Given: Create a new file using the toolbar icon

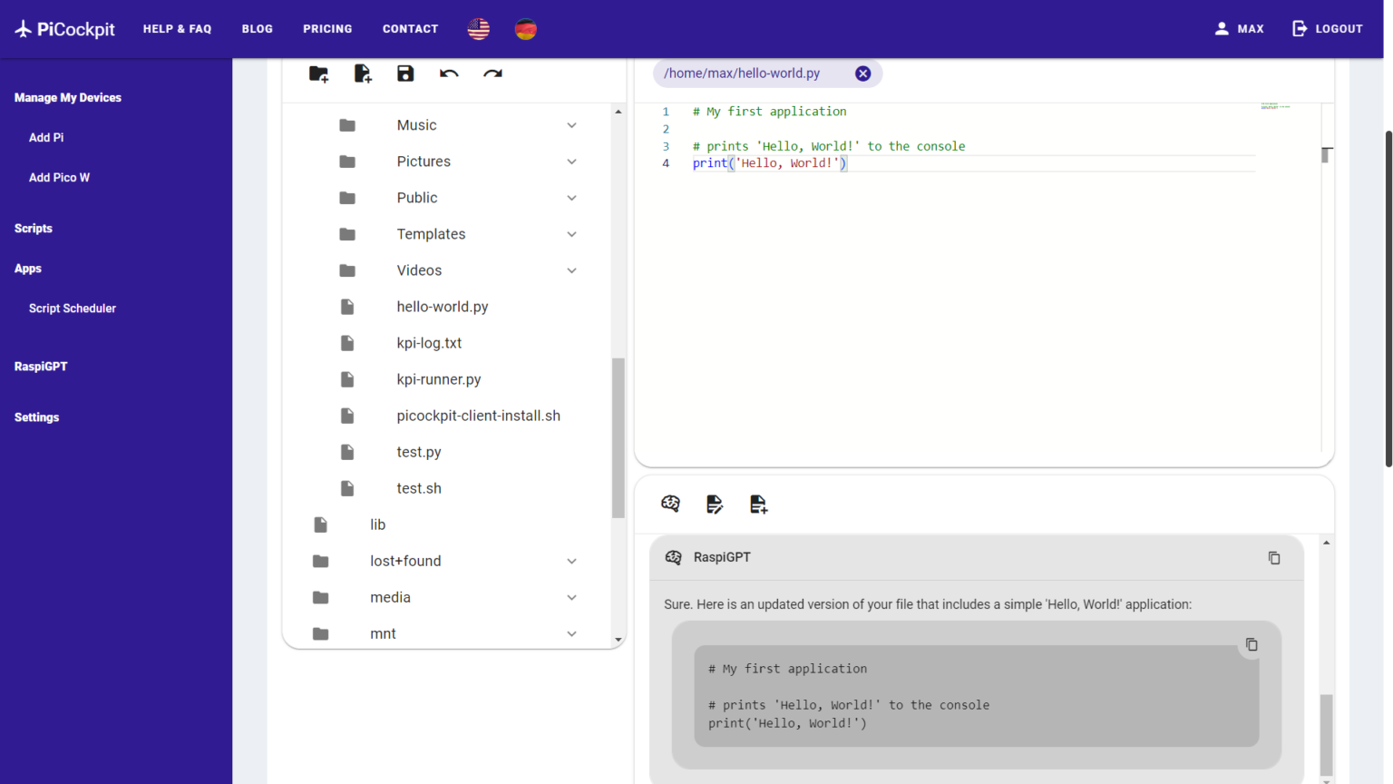Looking at the screenshot, I should 362,73.
